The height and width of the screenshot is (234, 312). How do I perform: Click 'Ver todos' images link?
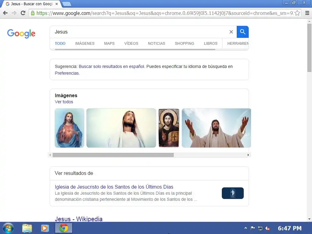64,102
